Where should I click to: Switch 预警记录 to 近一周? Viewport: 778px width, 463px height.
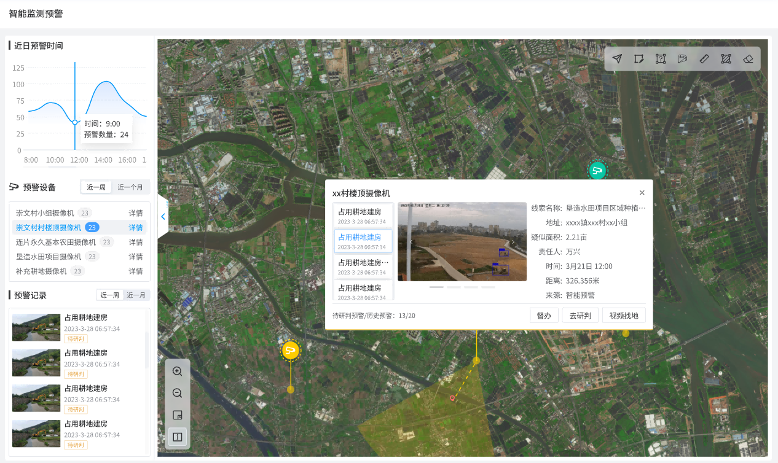point(110,295)
